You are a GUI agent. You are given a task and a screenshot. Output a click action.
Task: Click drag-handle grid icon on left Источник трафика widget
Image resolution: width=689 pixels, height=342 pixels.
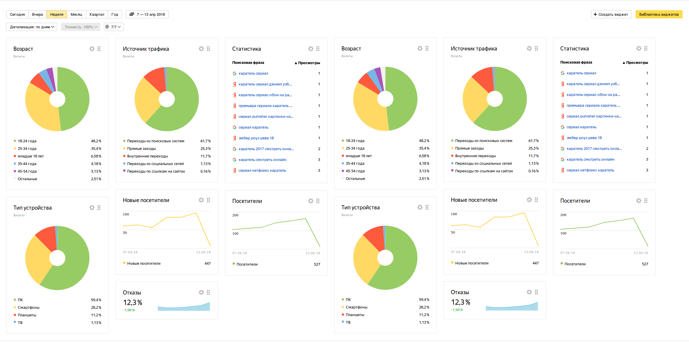point(208,49)
